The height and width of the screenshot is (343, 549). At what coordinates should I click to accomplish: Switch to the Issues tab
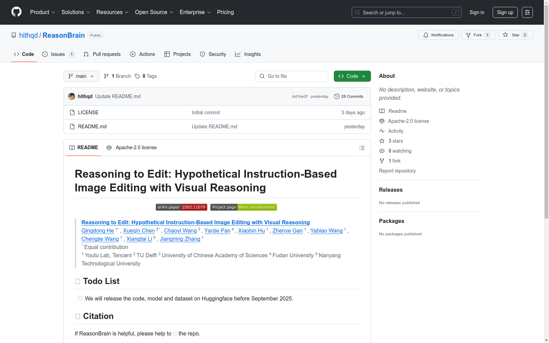(x=58, y=54)
